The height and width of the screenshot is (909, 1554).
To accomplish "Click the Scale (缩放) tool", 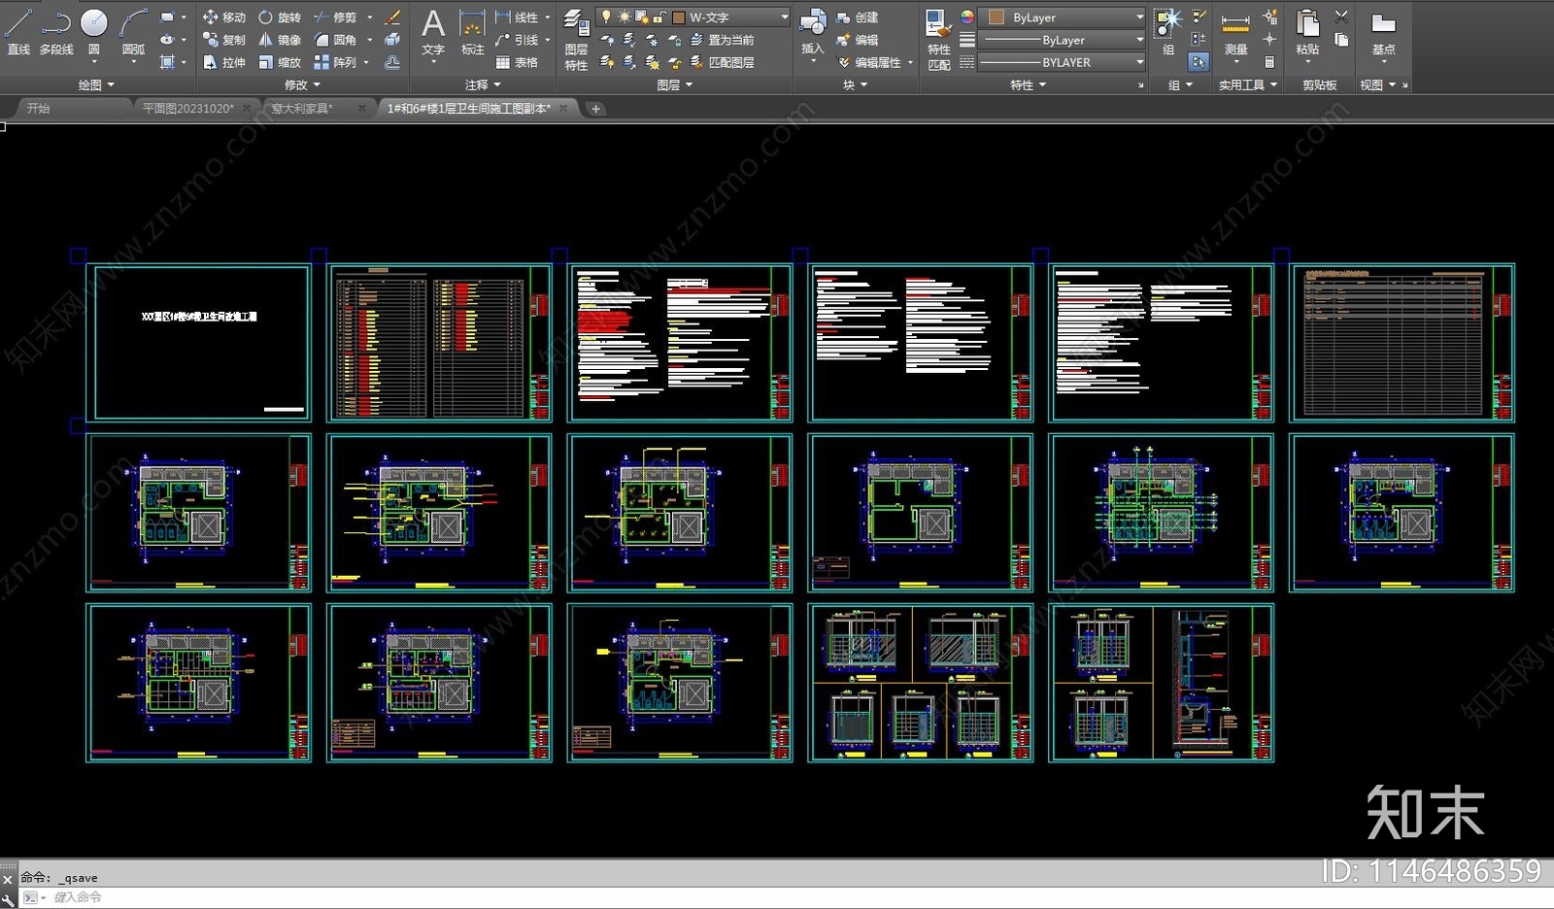I will pos(280,62).
